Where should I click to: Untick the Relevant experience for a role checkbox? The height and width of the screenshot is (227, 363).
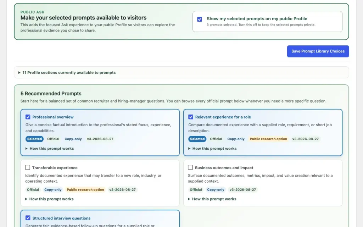coord(190,117)
